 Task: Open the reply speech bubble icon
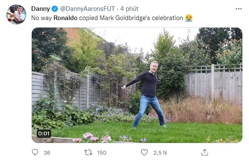coord(35,152)
